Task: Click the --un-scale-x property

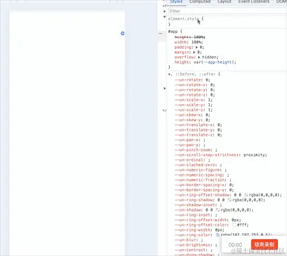Action: tap(190, 100)
